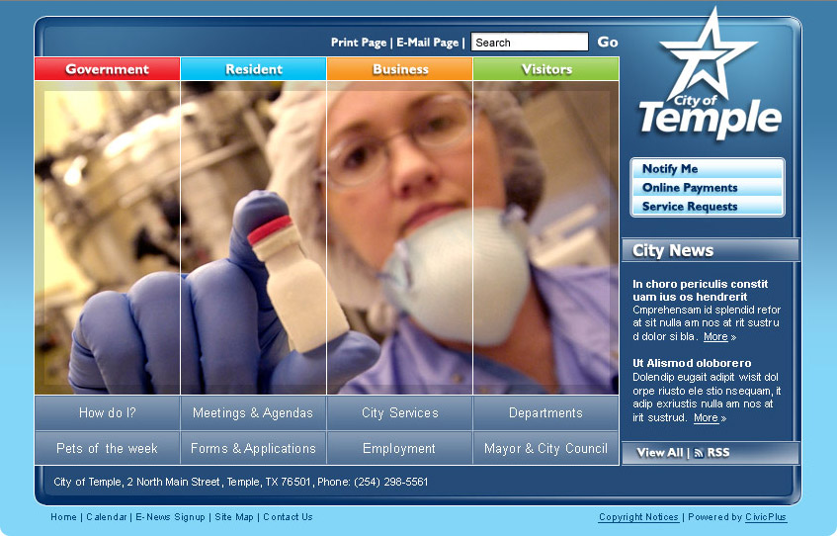
Task: Open Online Payments
Action: click(690, 188)
